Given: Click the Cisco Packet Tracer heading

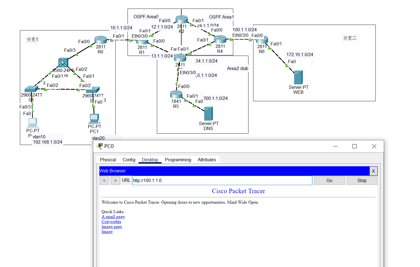Looking at the screenshot, I should pyautogui.click(x=238, y=191).
